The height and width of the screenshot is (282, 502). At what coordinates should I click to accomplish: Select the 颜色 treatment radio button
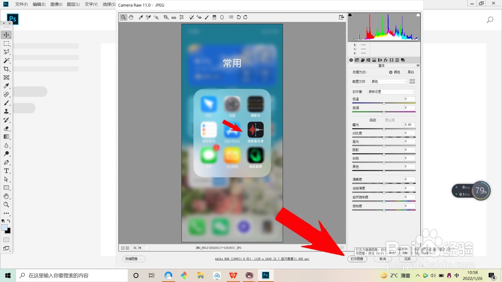391,72
